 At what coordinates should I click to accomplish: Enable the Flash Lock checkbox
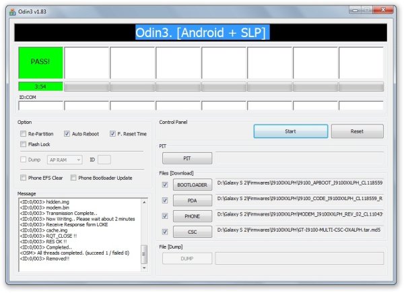23,144
